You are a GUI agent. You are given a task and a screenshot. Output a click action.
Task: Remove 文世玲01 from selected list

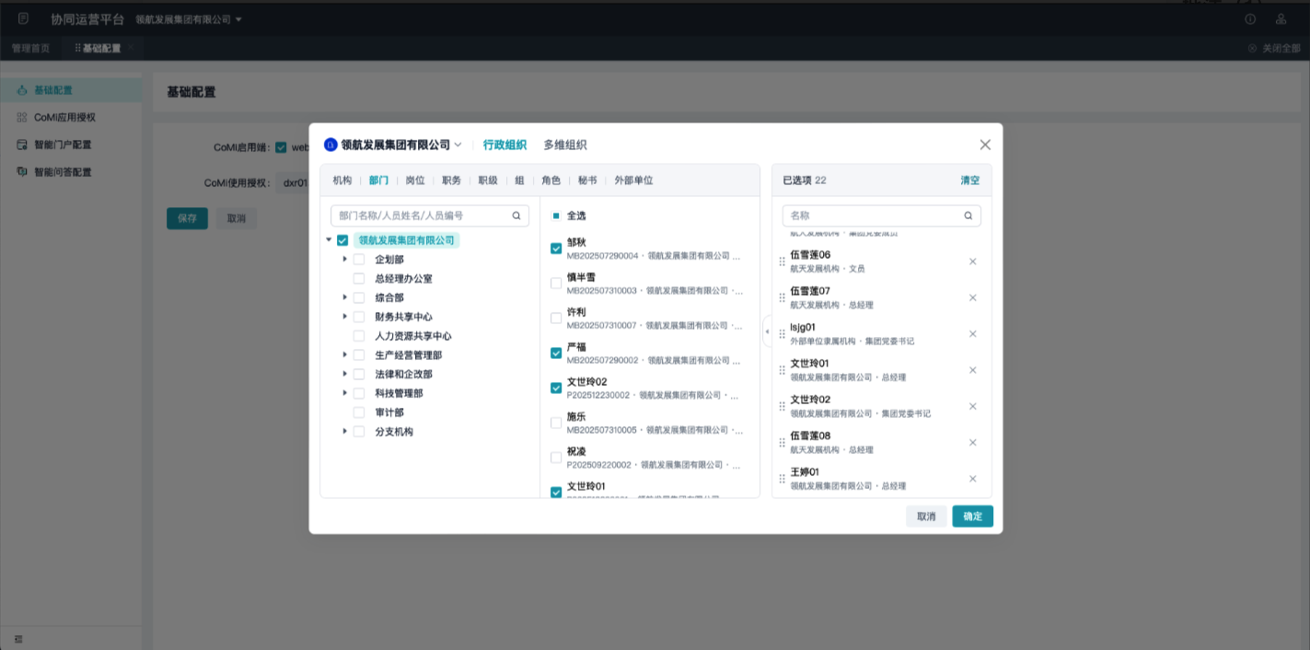(x=972, y=370)
